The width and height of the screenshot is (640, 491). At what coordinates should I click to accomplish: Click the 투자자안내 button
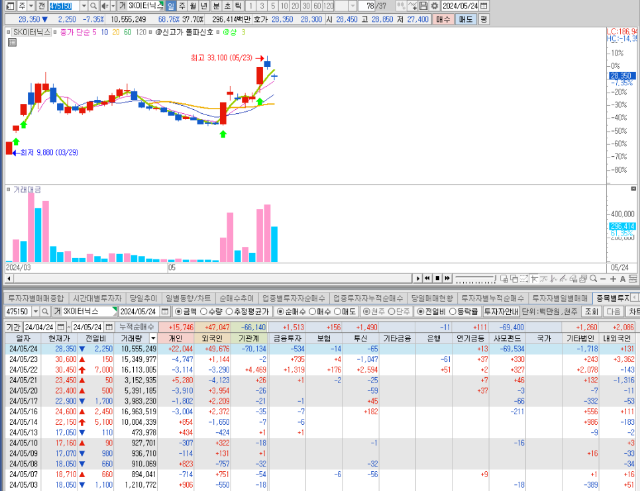[x=501, y=312]
